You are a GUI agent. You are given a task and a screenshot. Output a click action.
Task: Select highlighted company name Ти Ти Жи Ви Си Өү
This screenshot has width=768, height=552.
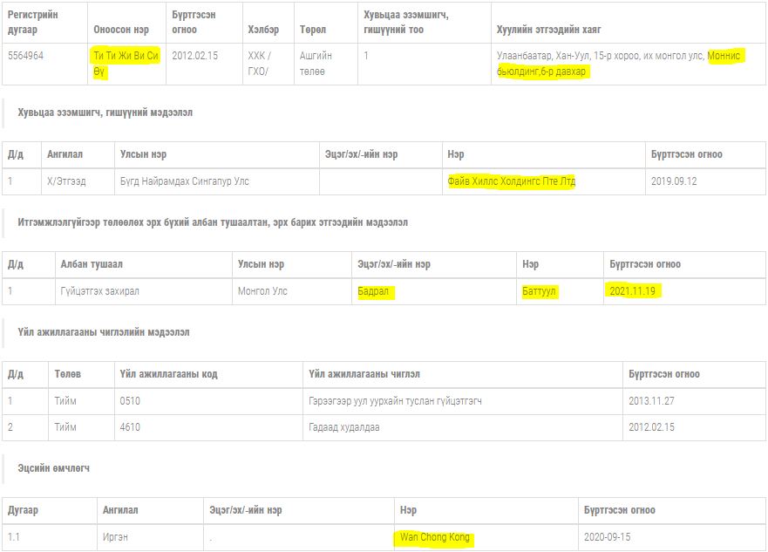point(126,63)
